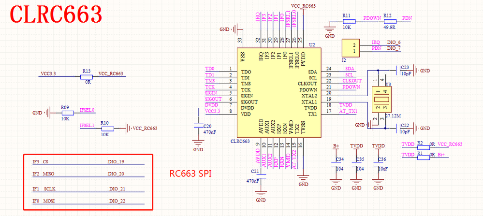
Task: Click the 'DIO_22' text
Action: tap(117, 201)
